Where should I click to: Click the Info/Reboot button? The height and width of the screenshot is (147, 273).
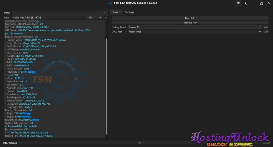tap(10, 143)
